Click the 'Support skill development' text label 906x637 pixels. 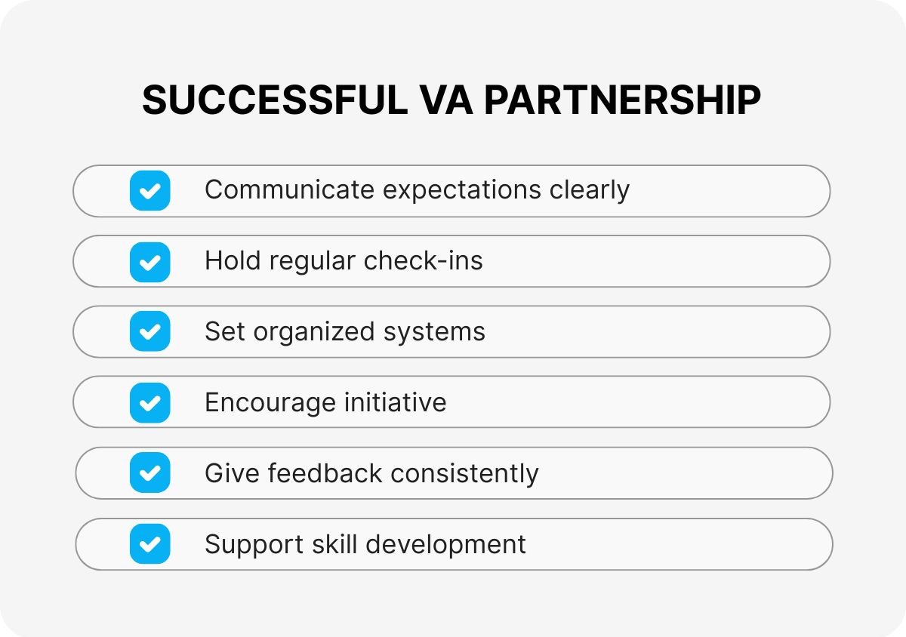[365, 544]
